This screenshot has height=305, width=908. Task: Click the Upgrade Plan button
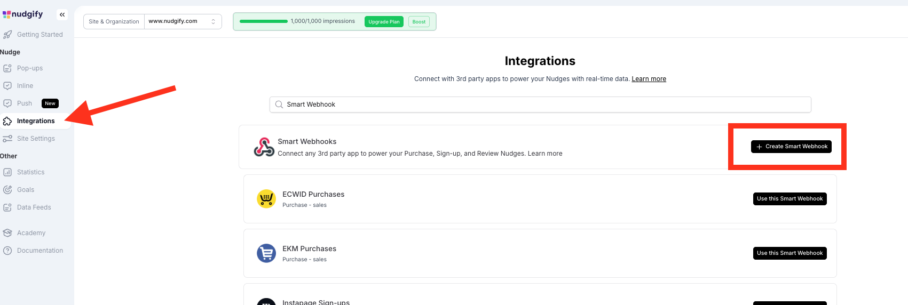click(x=384, y=22)
